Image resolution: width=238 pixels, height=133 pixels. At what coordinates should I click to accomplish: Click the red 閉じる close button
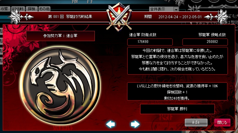[x=222, y=123]
